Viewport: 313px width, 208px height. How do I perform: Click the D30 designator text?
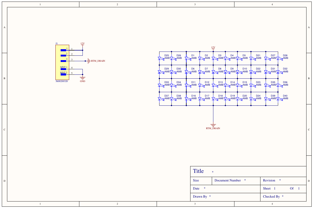pyautogui.click(x=179, y=69)
